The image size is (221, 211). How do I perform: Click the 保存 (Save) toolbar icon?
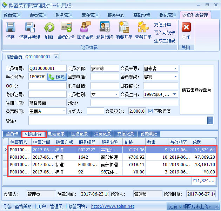pyautogui.click(x=11, y=27)
